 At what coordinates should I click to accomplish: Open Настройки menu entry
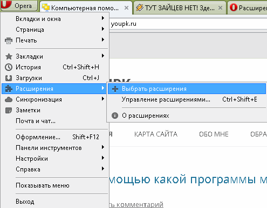coord(55,159)
